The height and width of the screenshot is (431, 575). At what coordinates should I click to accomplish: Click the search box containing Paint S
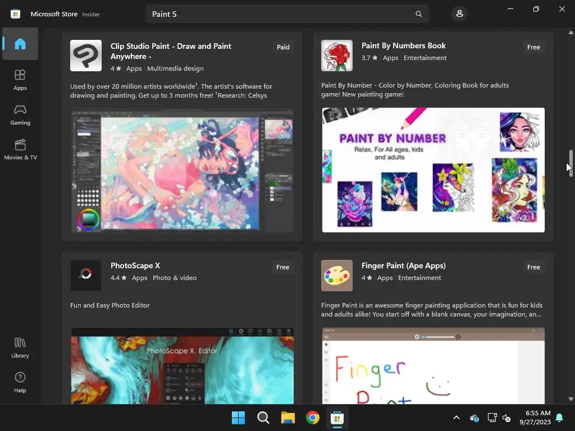tap(287, 14)
